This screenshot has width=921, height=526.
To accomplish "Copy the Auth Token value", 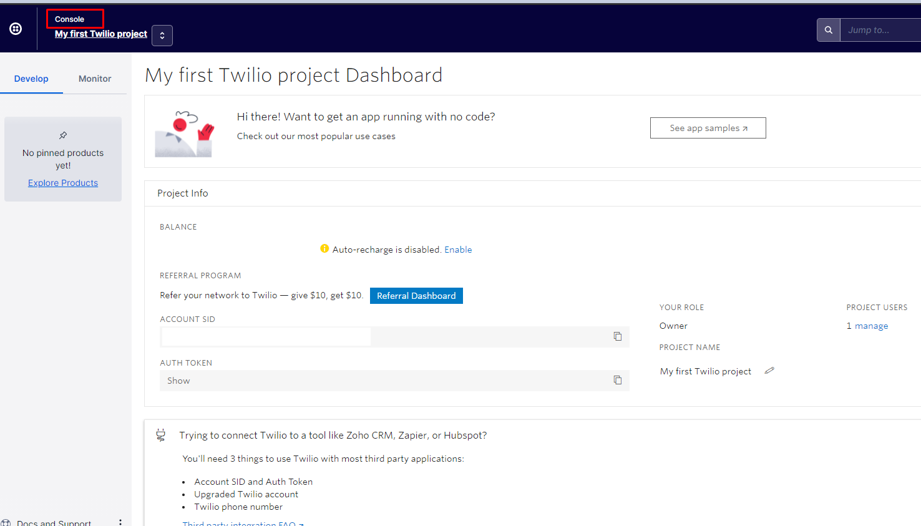I will [x=618, y=380].
